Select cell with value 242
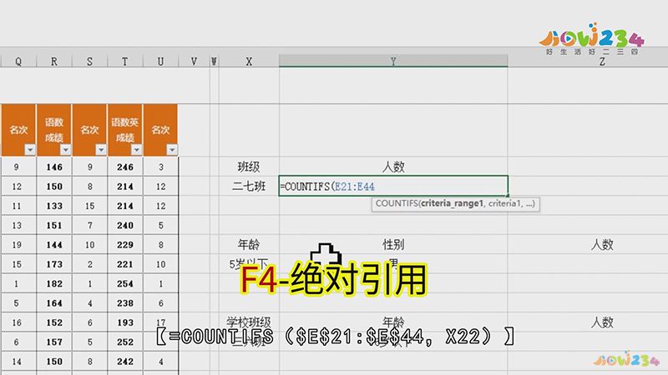668x375 pixels. click(124, 362)
